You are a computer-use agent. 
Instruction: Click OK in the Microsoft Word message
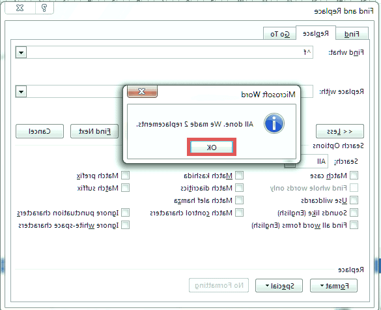tap(212, 147)
